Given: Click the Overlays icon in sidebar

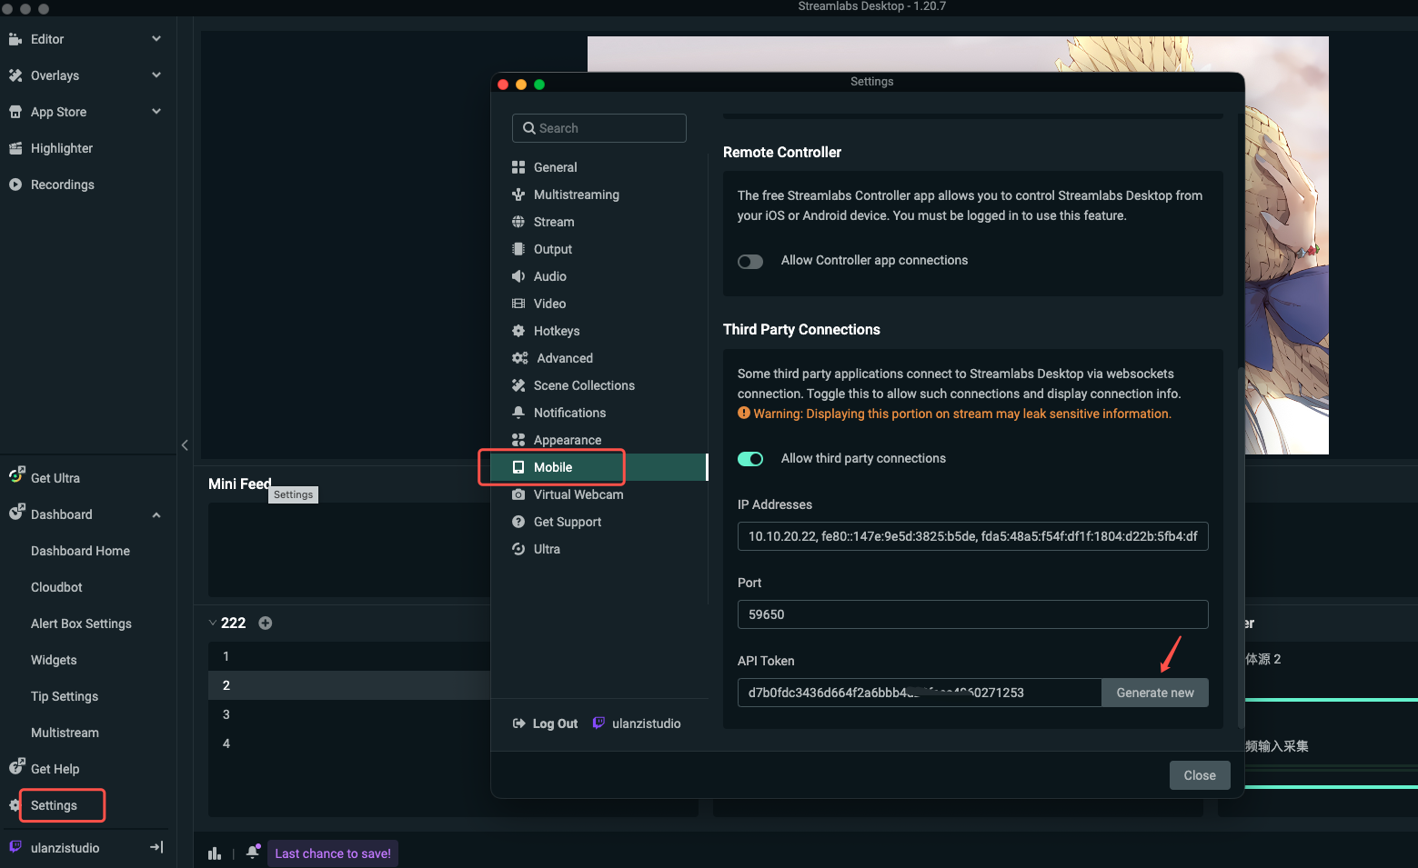Looking at the screenshot, I should (15, 75).
